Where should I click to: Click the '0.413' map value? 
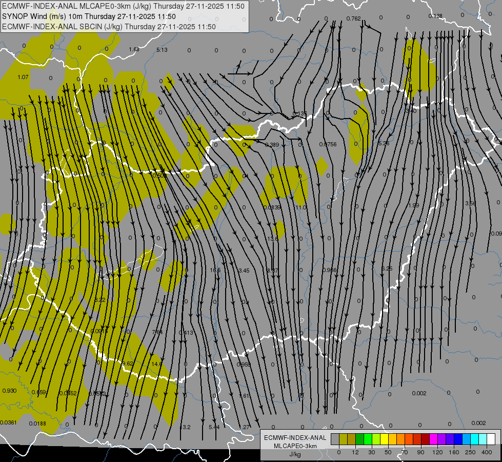pyautogui.click(x=186, y=333)
